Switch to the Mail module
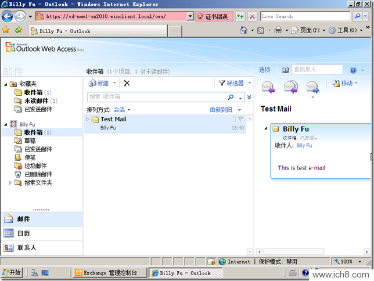The image size is (374, 281). point(42,219)
